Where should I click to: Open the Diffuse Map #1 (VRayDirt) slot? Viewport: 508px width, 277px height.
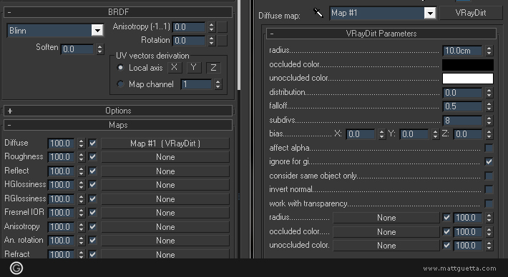pos(165,143)
